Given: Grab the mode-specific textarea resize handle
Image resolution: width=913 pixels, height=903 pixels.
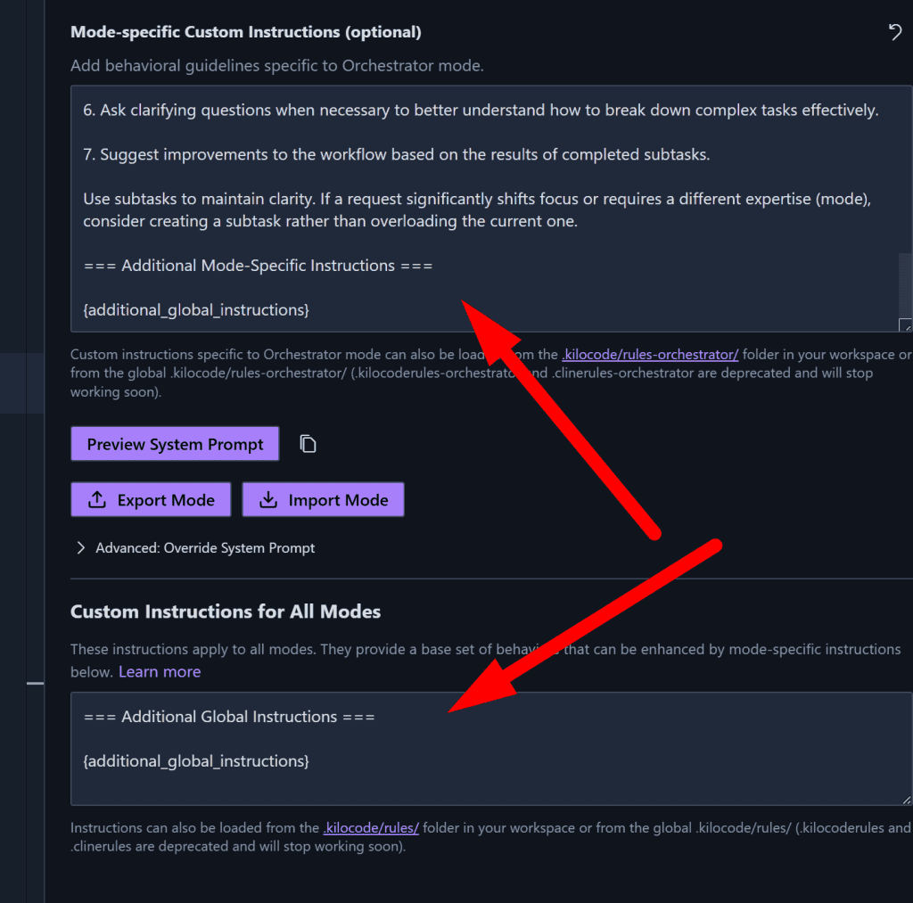Looking at the screenshot, I should 905,326.
